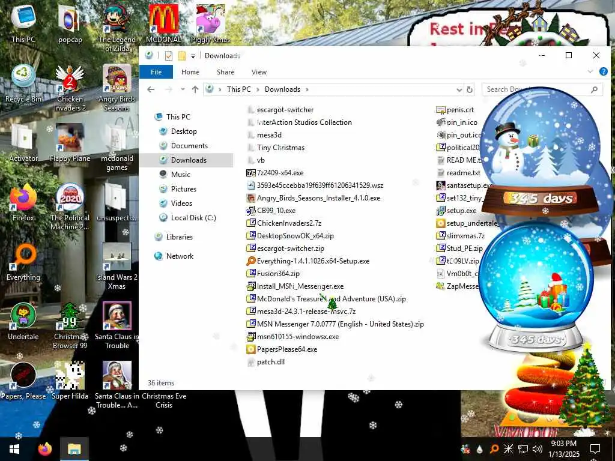Launch Santa Claus in Trouble shortcut
This screenshot has width=615, height=461.
(117, 326)
